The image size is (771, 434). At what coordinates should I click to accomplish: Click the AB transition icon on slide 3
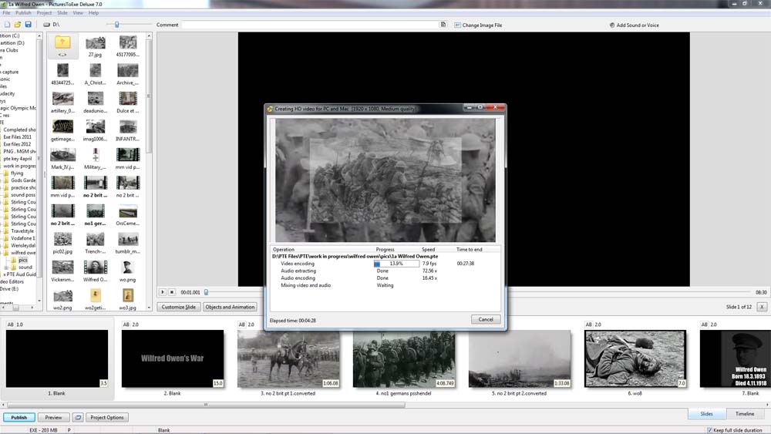[241, 325]
